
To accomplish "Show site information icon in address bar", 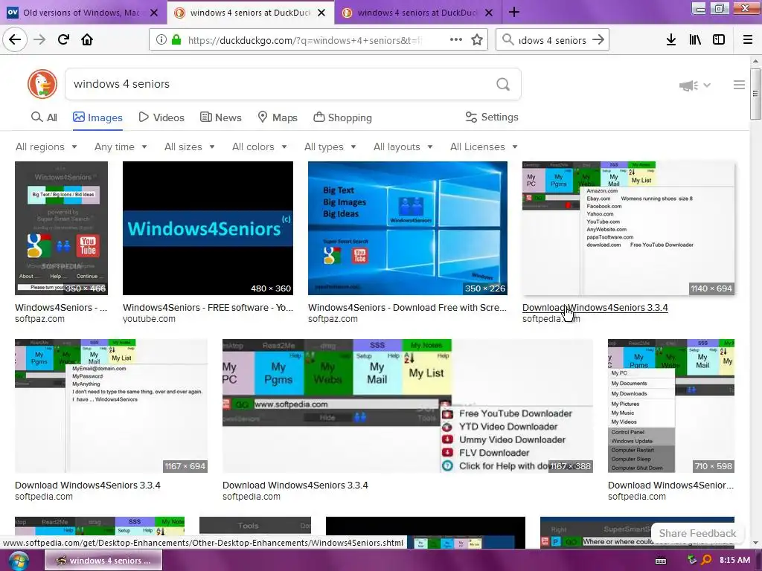I will click(x=161, y=40).
